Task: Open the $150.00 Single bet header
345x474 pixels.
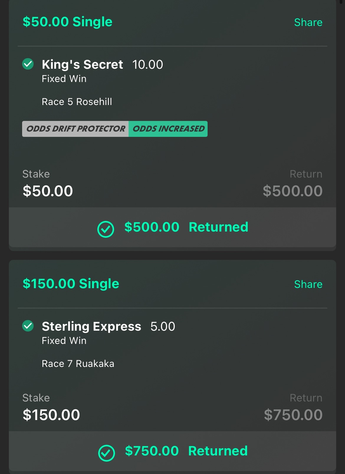Action: pos(71,284)
